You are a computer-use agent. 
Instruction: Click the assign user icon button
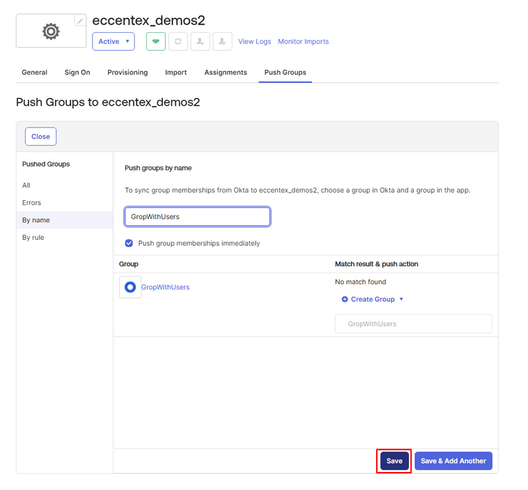click(x=200, y=42)
